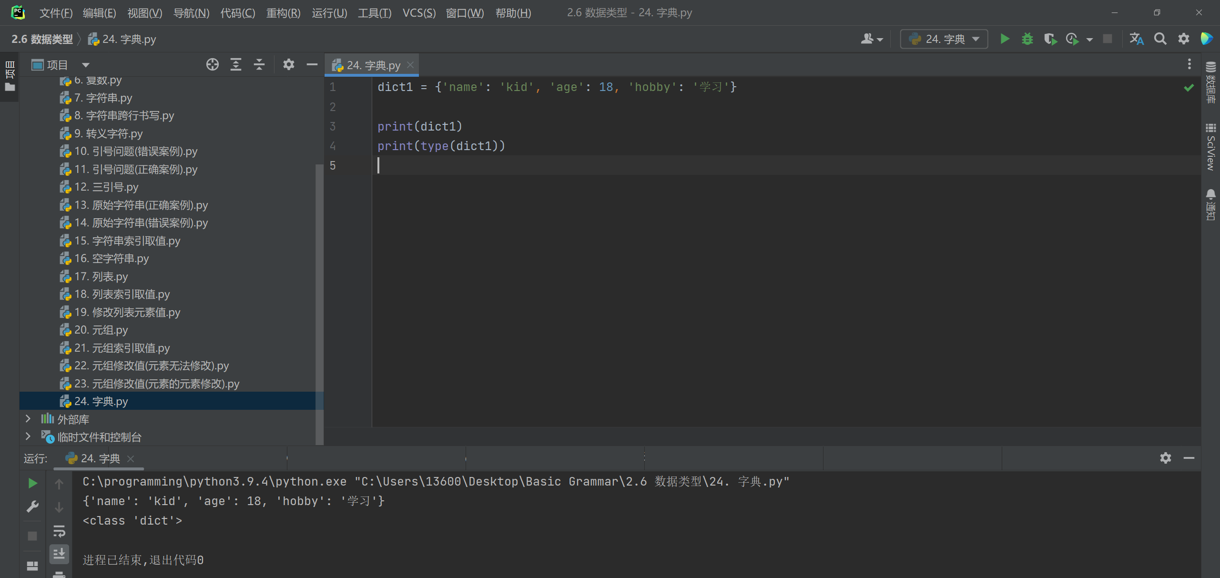This screenshot has height=578, width=1220.
Task: Open editor tab options three-dot menu
Action: pos(1189,64)
